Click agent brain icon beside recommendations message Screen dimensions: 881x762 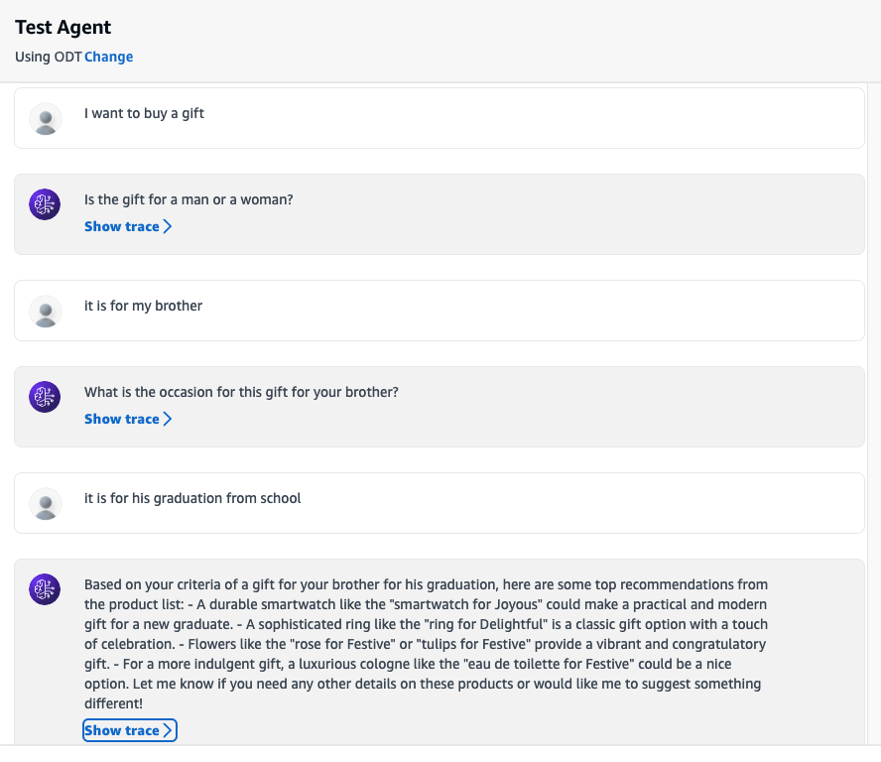click(46, 589)
